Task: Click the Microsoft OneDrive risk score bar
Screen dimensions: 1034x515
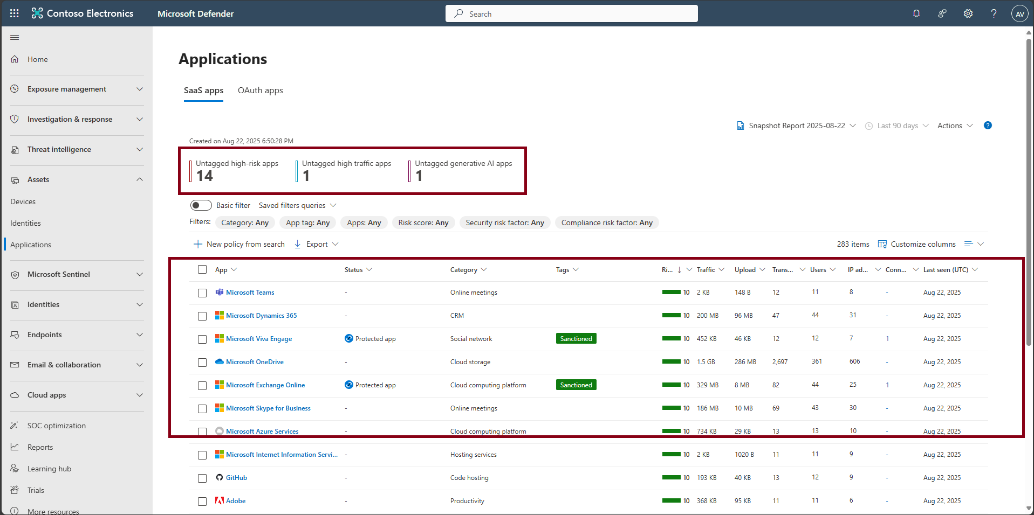Action: pos(672,361)
